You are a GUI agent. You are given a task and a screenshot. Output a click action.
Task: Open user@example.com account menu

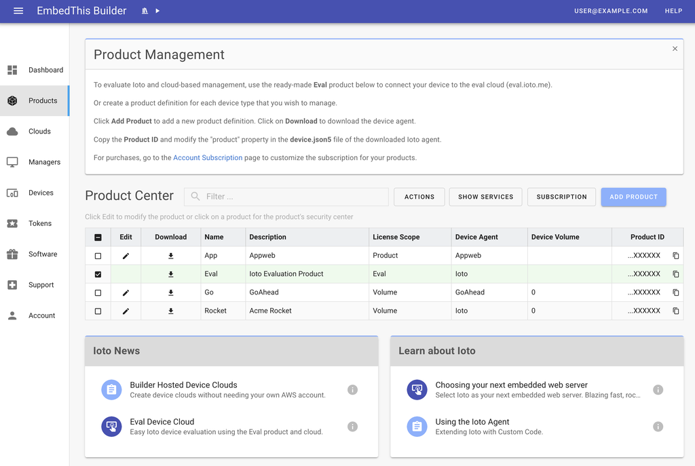click(x=611, y=11)
